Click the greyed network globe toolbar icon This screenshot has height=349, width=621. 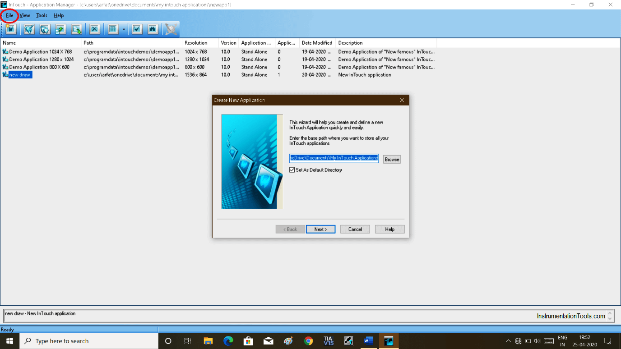click(171, 29)
